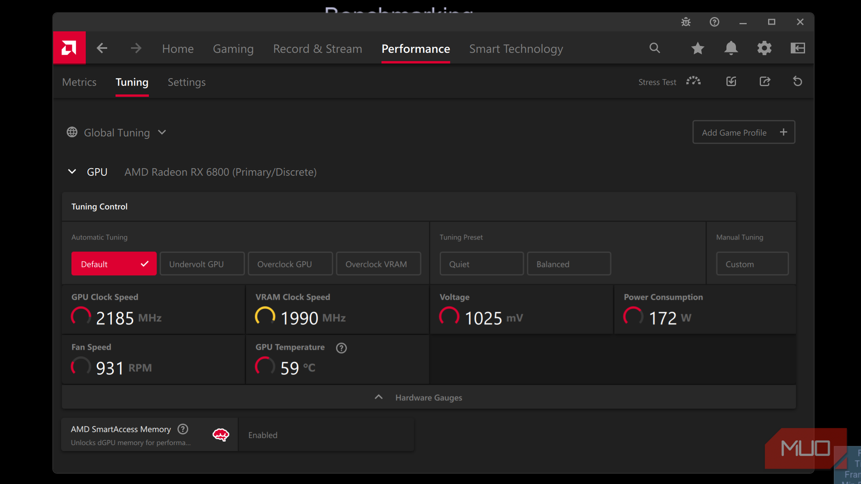861x484 pixels.
Task: Select Overclock VRAM option
Action: click(378, 264)
